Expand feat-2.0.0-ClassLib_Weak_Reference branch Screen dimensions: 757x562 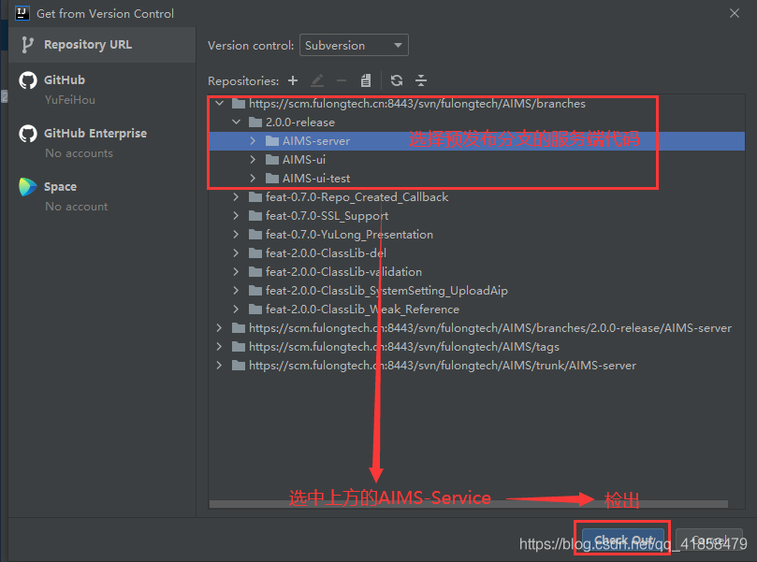(236, 310)
